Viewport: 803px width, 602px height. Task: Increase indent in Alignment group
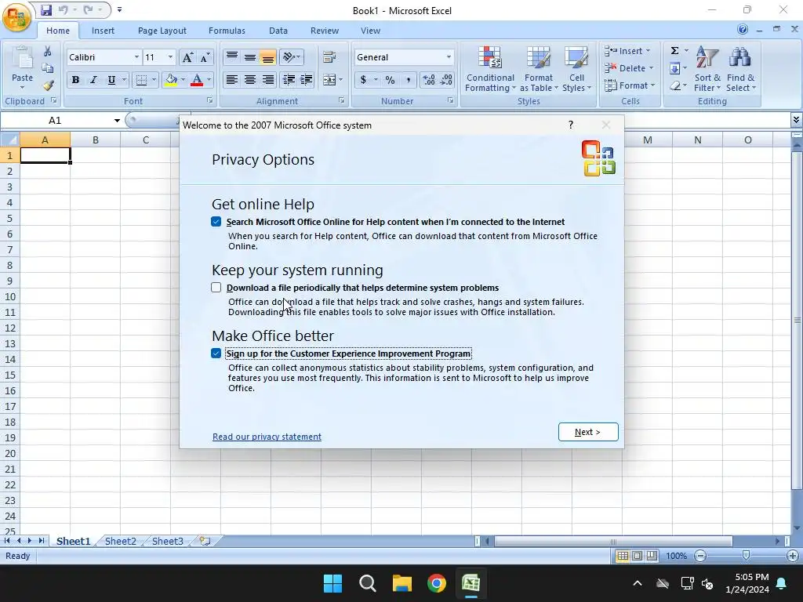pos(307,80)
